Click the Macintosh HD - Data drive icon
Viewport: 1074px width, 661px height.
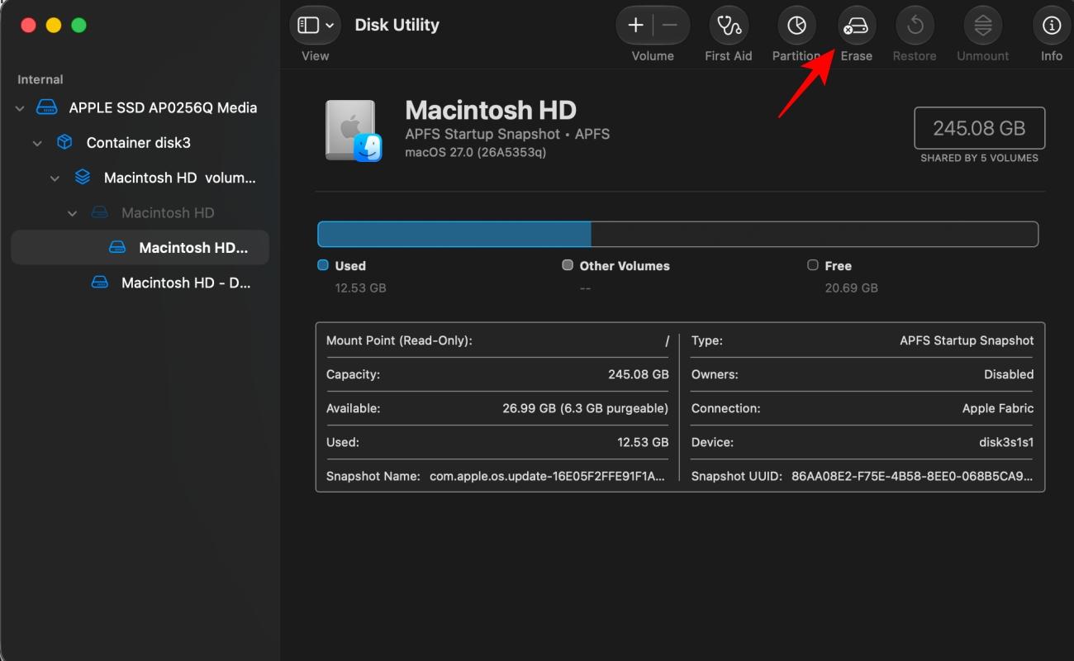click(x=99, y=283)
